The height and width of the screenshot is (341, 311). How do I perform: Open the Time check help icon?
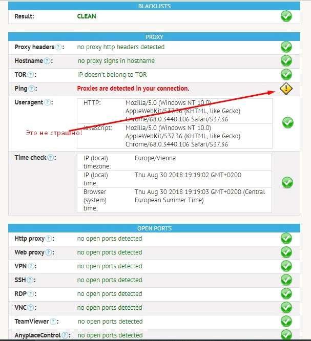[51, 158]
